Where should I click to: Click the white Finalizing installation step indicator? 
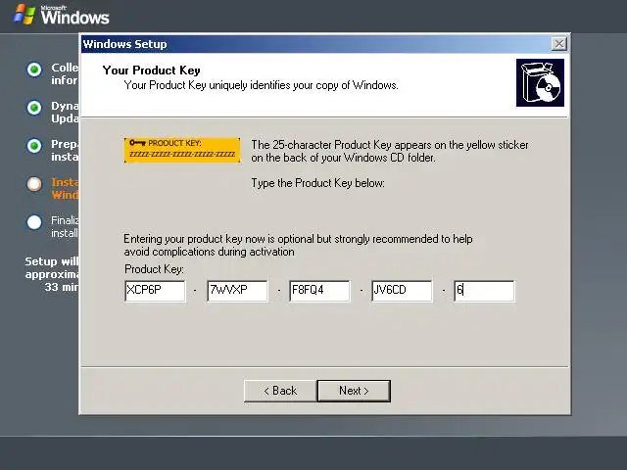pos(34,222)
